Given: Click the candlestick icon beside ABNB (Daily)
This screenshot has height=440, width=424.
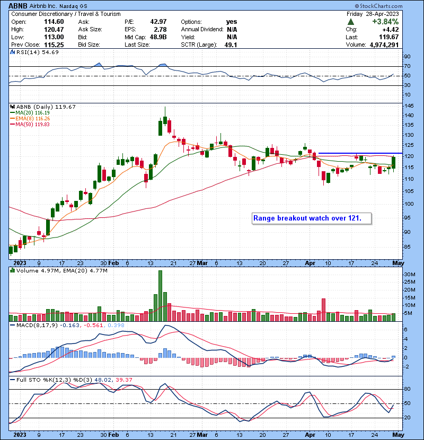Looking at the screenshot, I should pos(12,107).
